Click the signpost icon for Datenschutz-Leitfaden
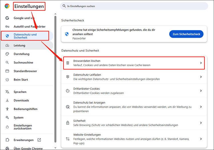The height and width of the screenshot is (150, 214). 68,77
